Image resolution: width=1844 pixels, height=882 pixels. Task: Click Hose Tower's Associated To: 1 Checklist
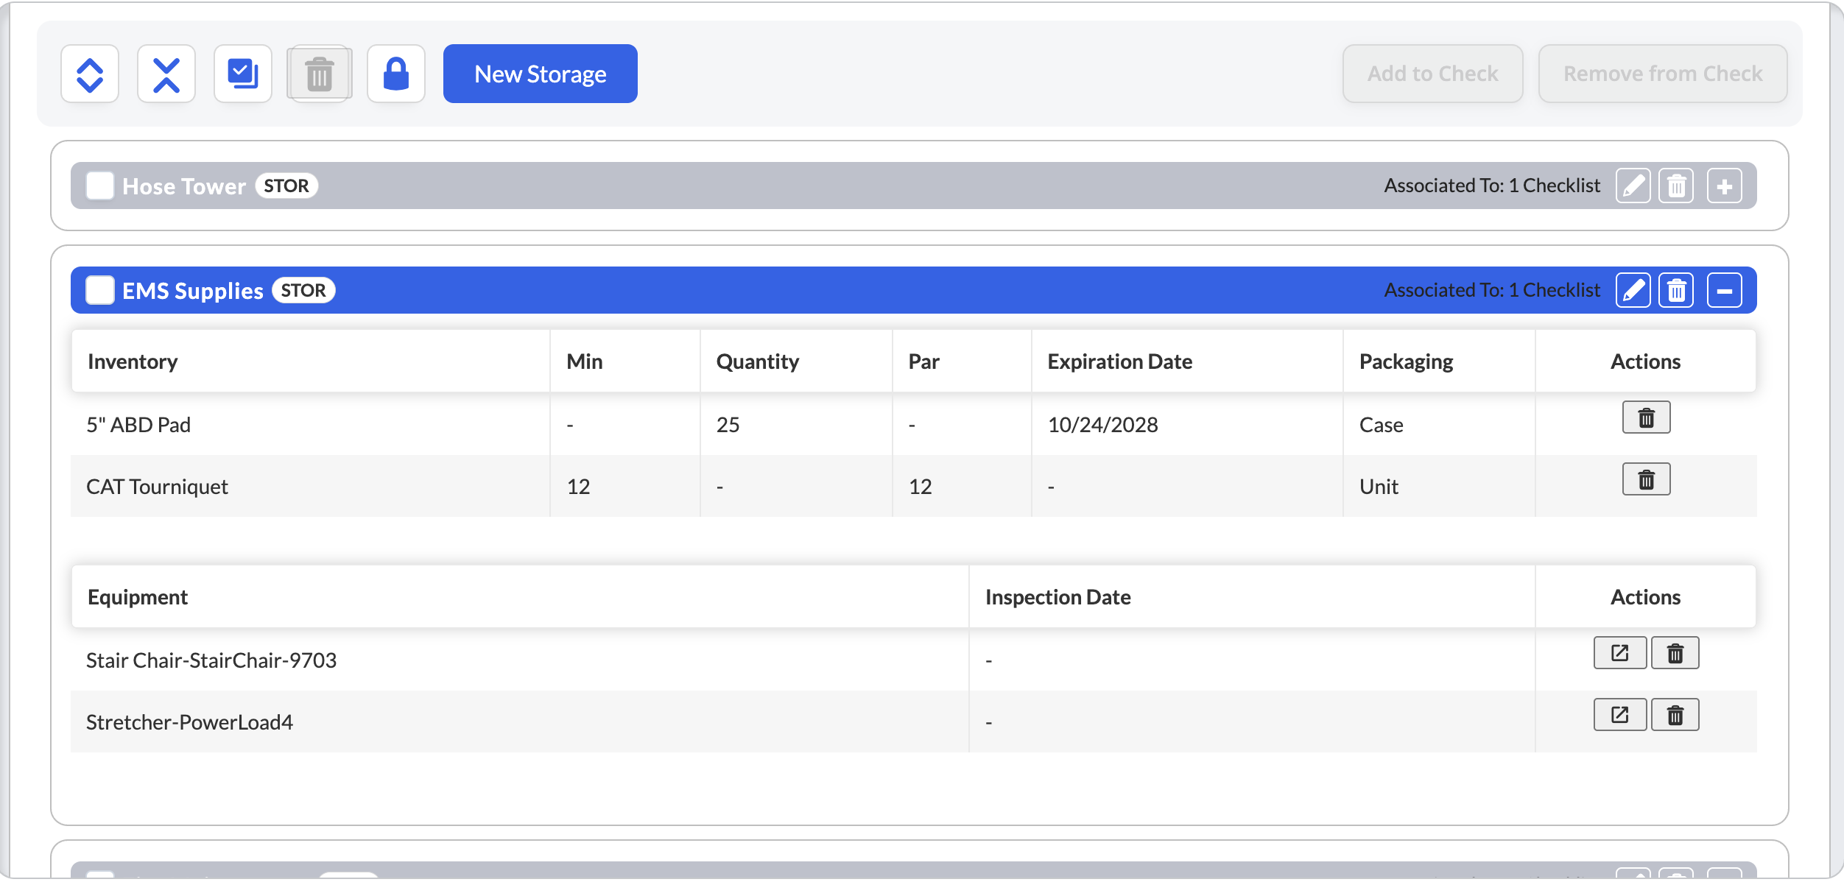1492,186
